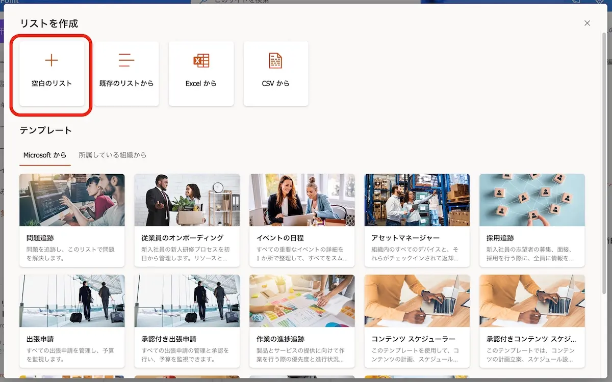612x382 pixels.
Task: Click the 出張申請 template title
Action: (40, 339)
